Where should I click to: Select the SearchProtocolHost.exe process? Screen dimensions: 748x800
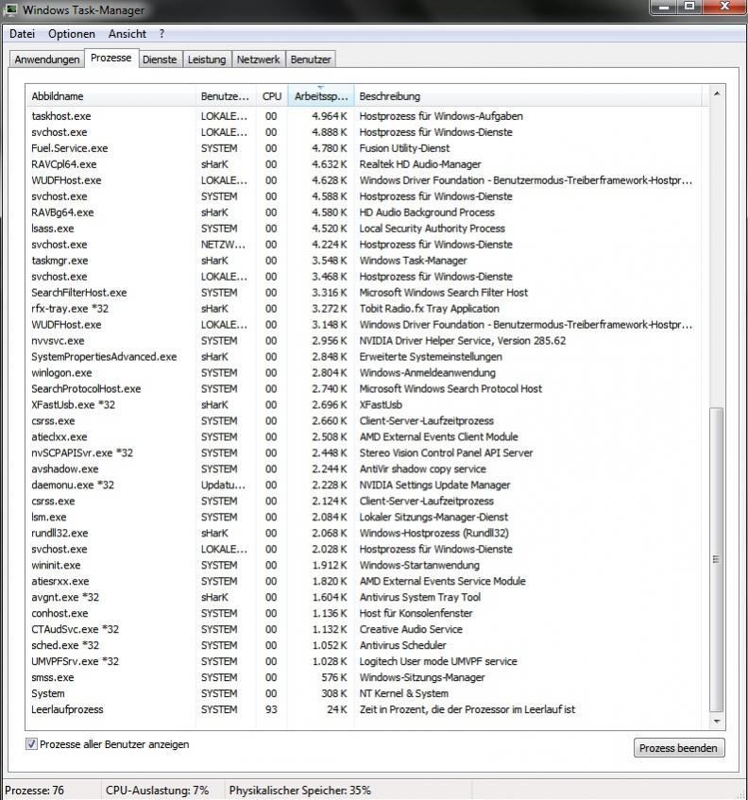click(x=365, y=389)
